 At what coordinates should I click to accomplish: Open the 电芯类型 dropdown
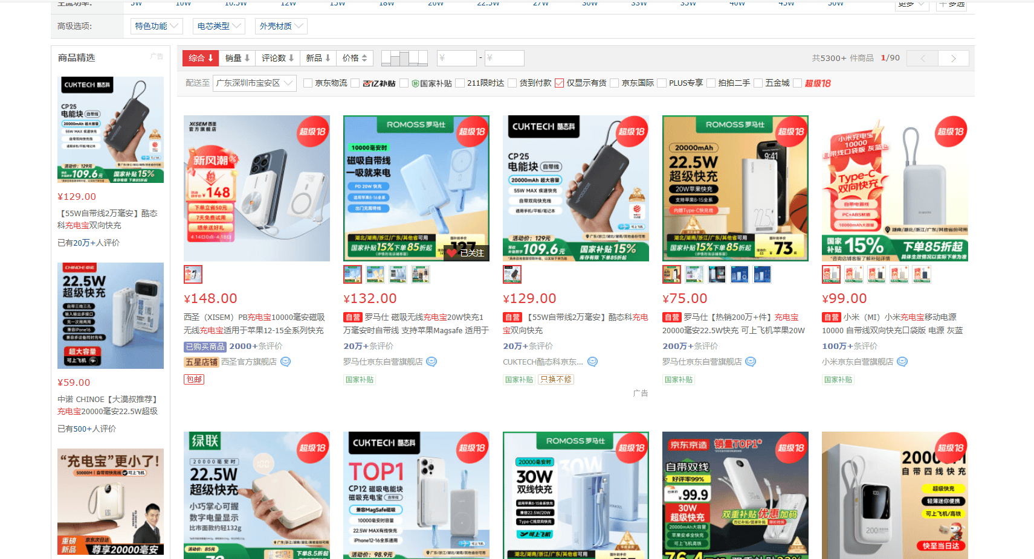[x=219, y=26]
